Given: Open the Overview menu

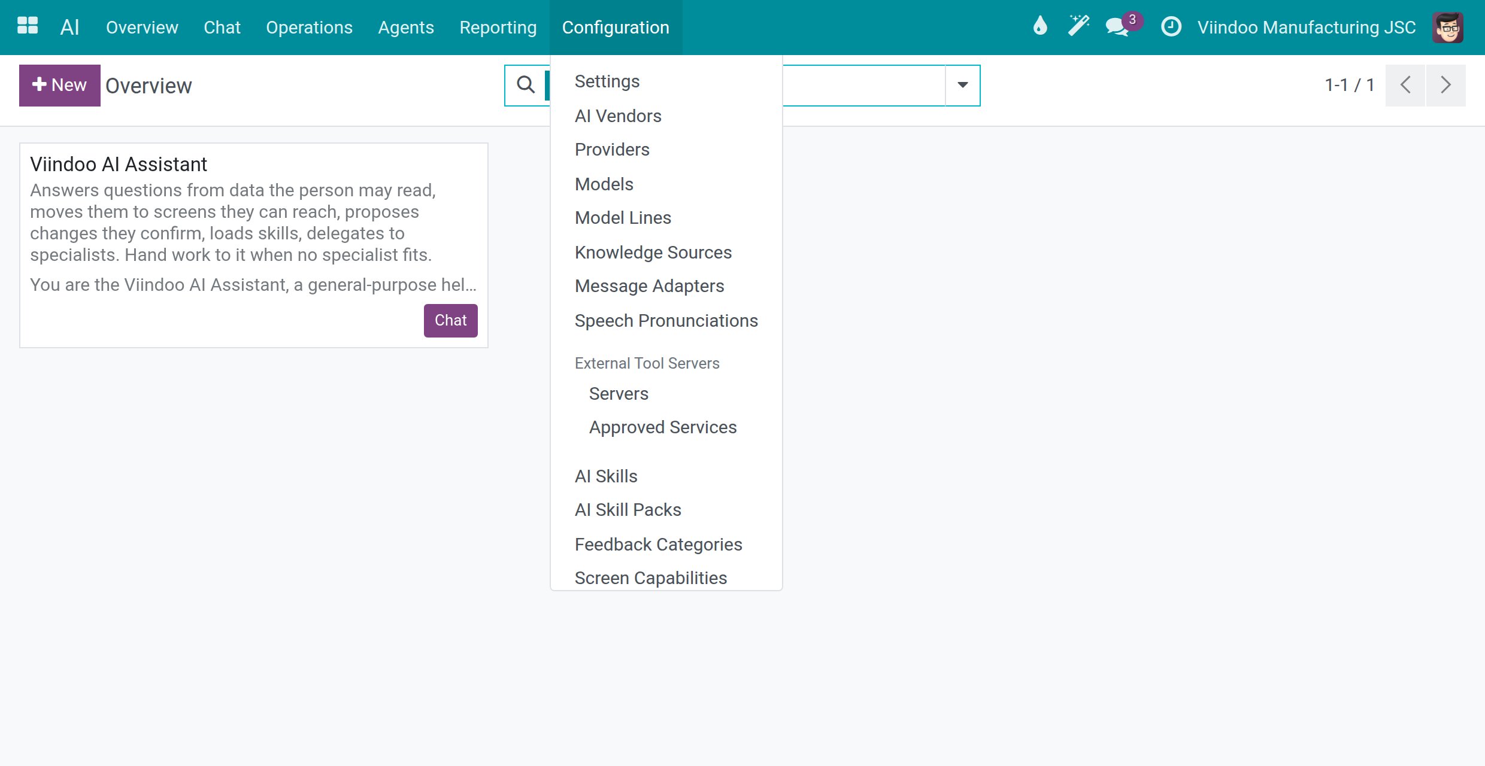Looking at the screenshot, I should (x=142, y=27).
